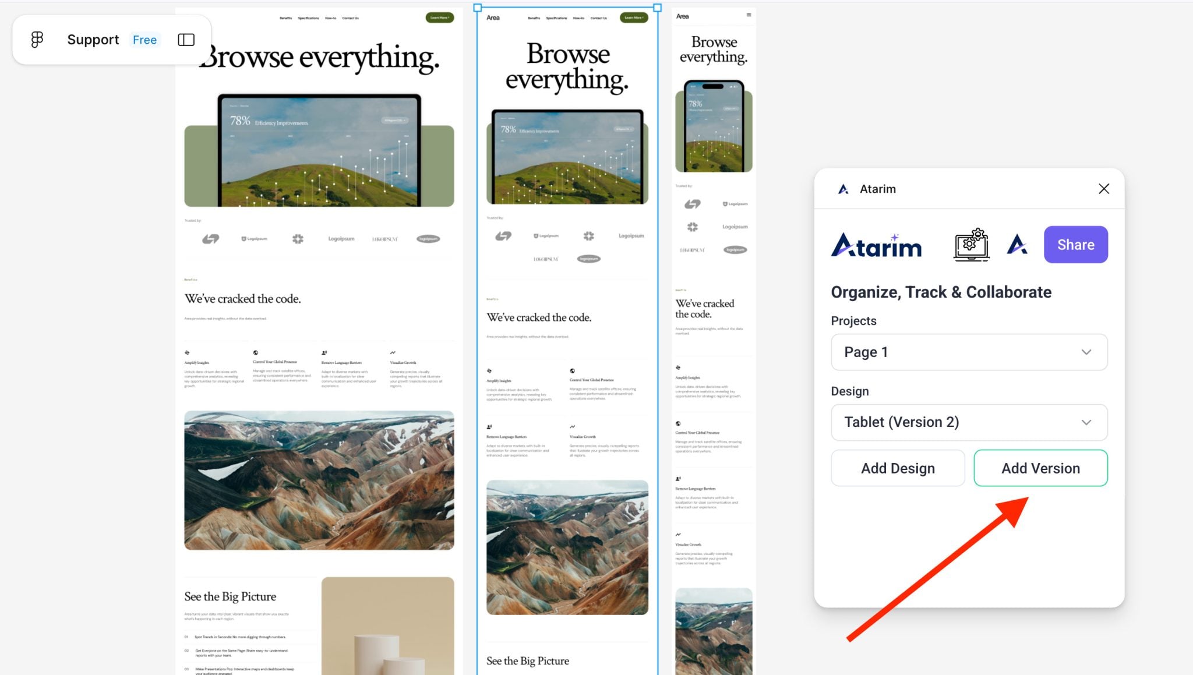
Task: Click the Benefits nav item in desktop frame
Action: tap(285, 18)
